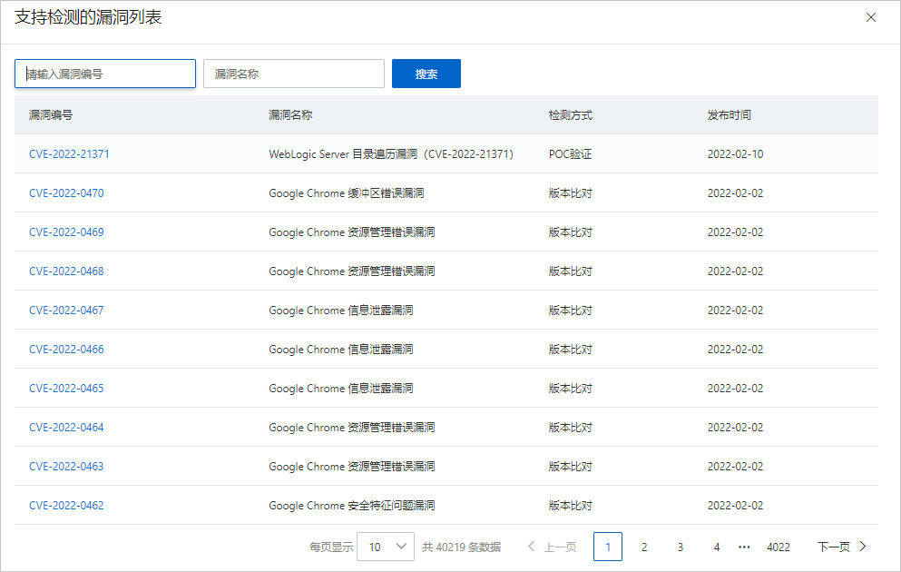Click the 发布时间 column header

click(x=730, y=115)
